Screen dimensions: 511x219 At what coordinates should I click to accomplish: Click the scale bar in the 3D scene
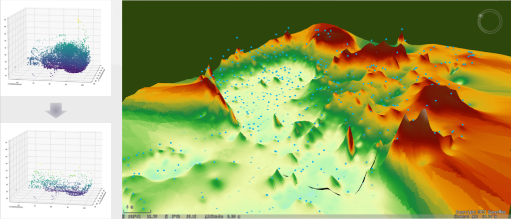click(x=138, y=211)
